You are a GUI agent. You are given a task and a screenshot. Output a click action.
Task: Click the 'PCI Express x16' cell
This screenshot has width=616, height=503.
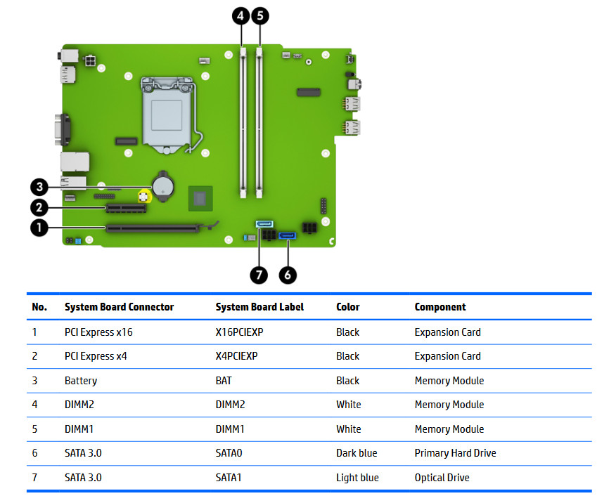pos(98,332)
